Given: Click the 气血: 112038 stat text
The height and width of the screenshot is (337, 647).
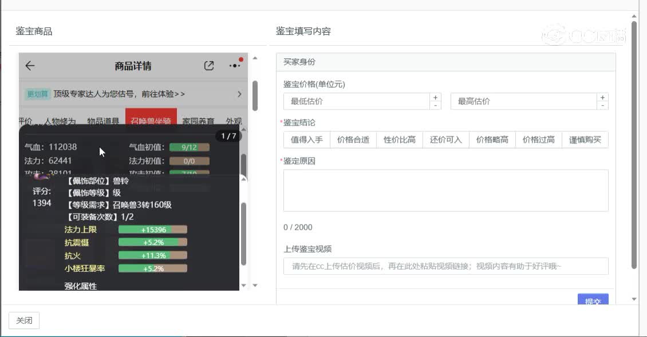Looking at the screenshot, I should (x=50, y=147).
